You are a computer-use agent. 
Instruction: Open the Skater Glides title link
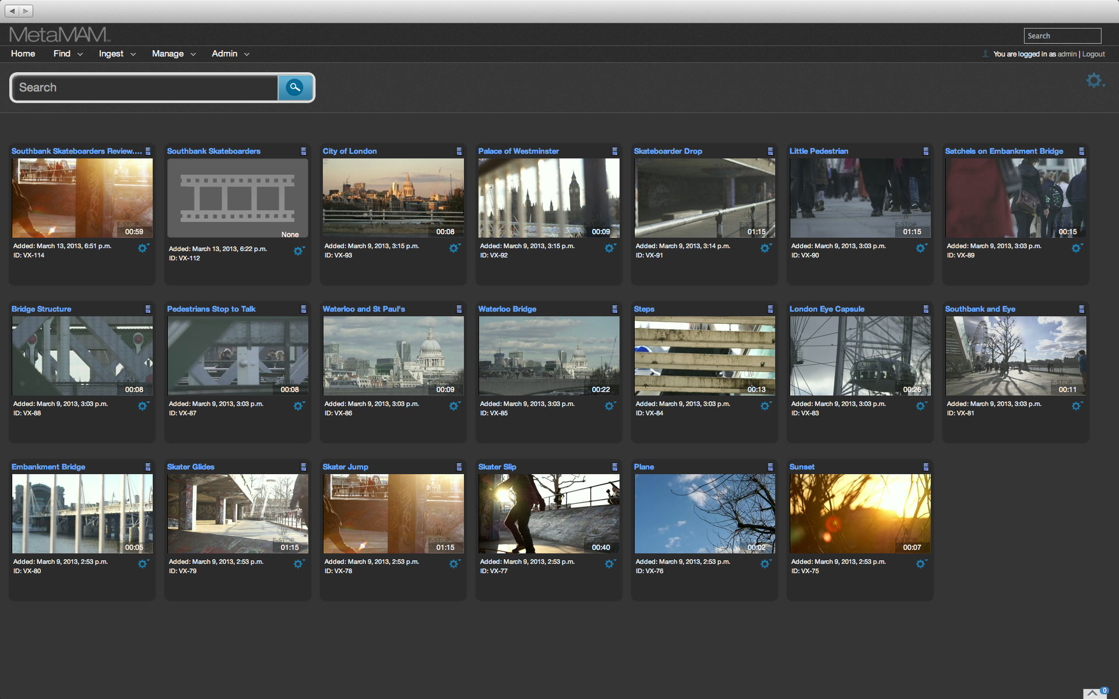(x=191, y=467)
